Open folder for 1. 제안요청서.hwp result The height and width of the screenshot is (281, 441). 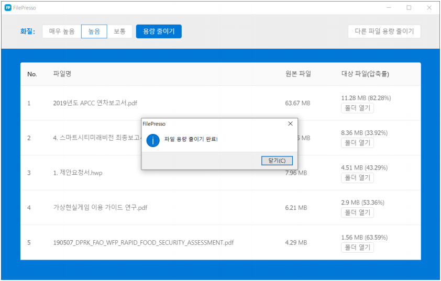point(357,178)
